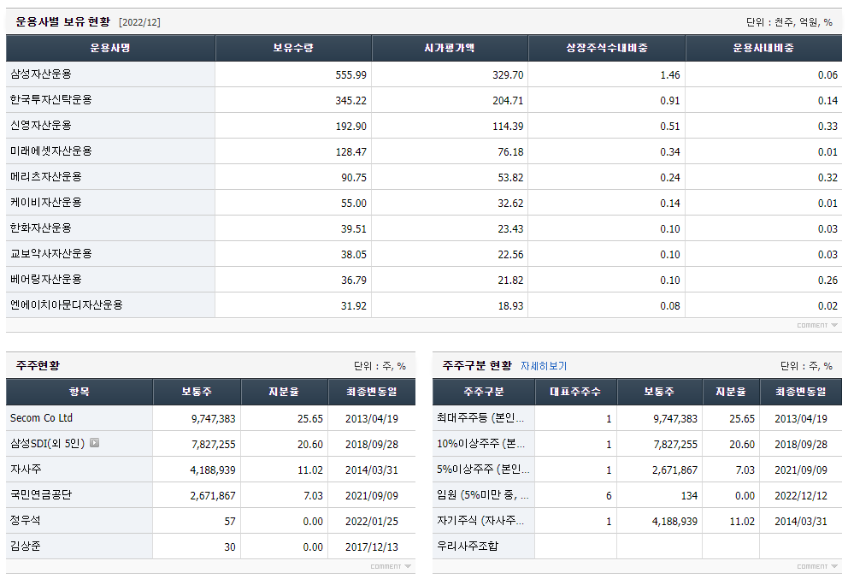Screen dimensions: 848x579
Task: Select the 시가평가액 column header
Action: pyautogui.click(x=450, y=48)
